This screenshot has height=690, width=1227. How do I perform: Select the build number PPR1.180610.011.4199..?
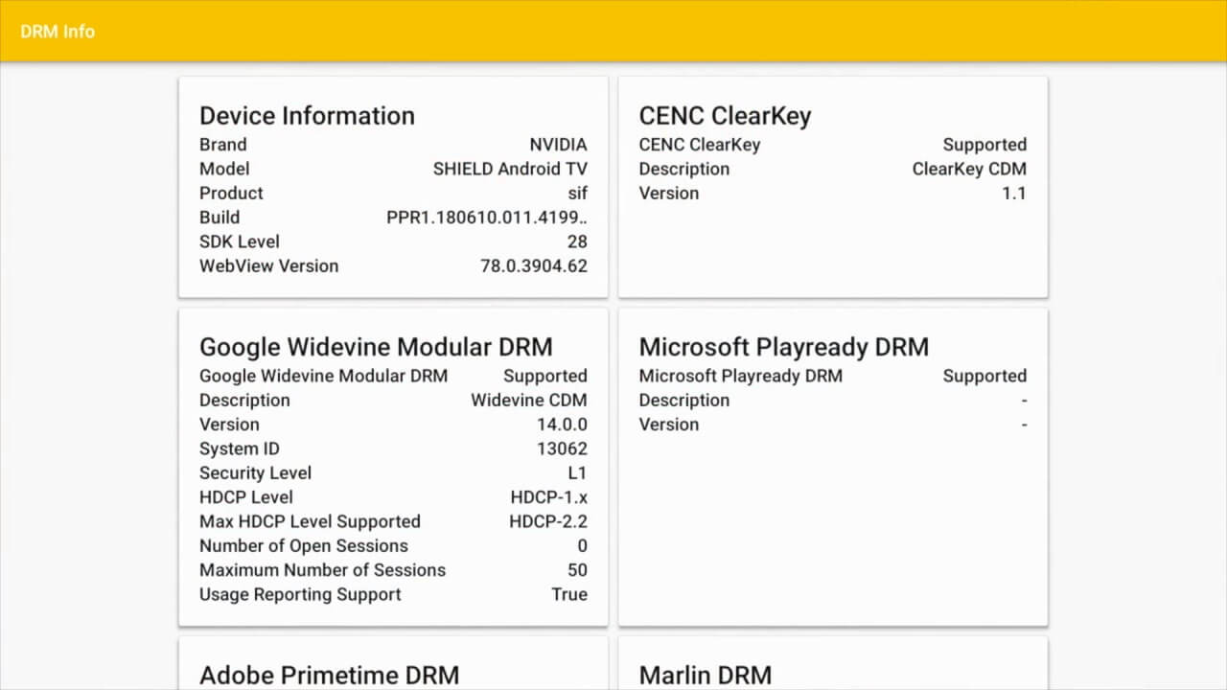click(x=487, y=218)
